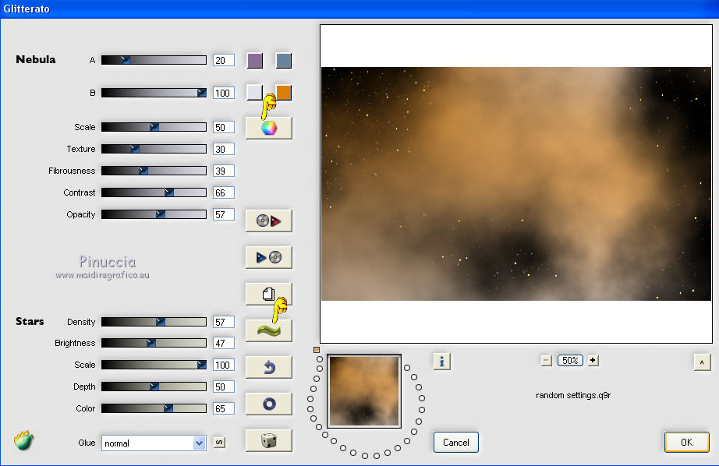This screenshot has width=719, height=466.
Task: Click the OK button
Action: [686, 442]
